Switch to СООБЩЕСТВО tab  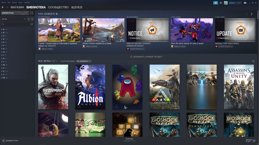[58, 7]
